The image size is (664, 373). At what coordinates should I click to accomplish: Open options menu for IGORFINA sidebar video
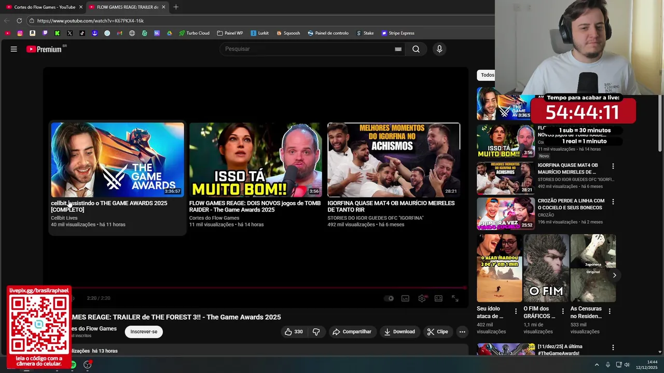613,166
